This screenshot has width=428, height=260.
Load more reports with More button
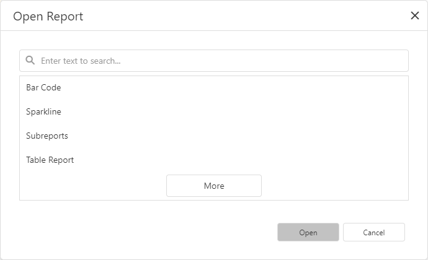[x=214, y=186]
